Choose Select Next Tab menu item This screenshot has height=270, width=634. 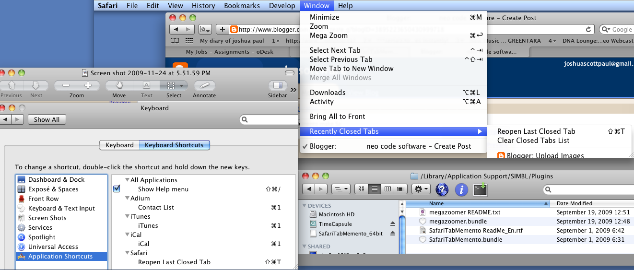(393, 50)
